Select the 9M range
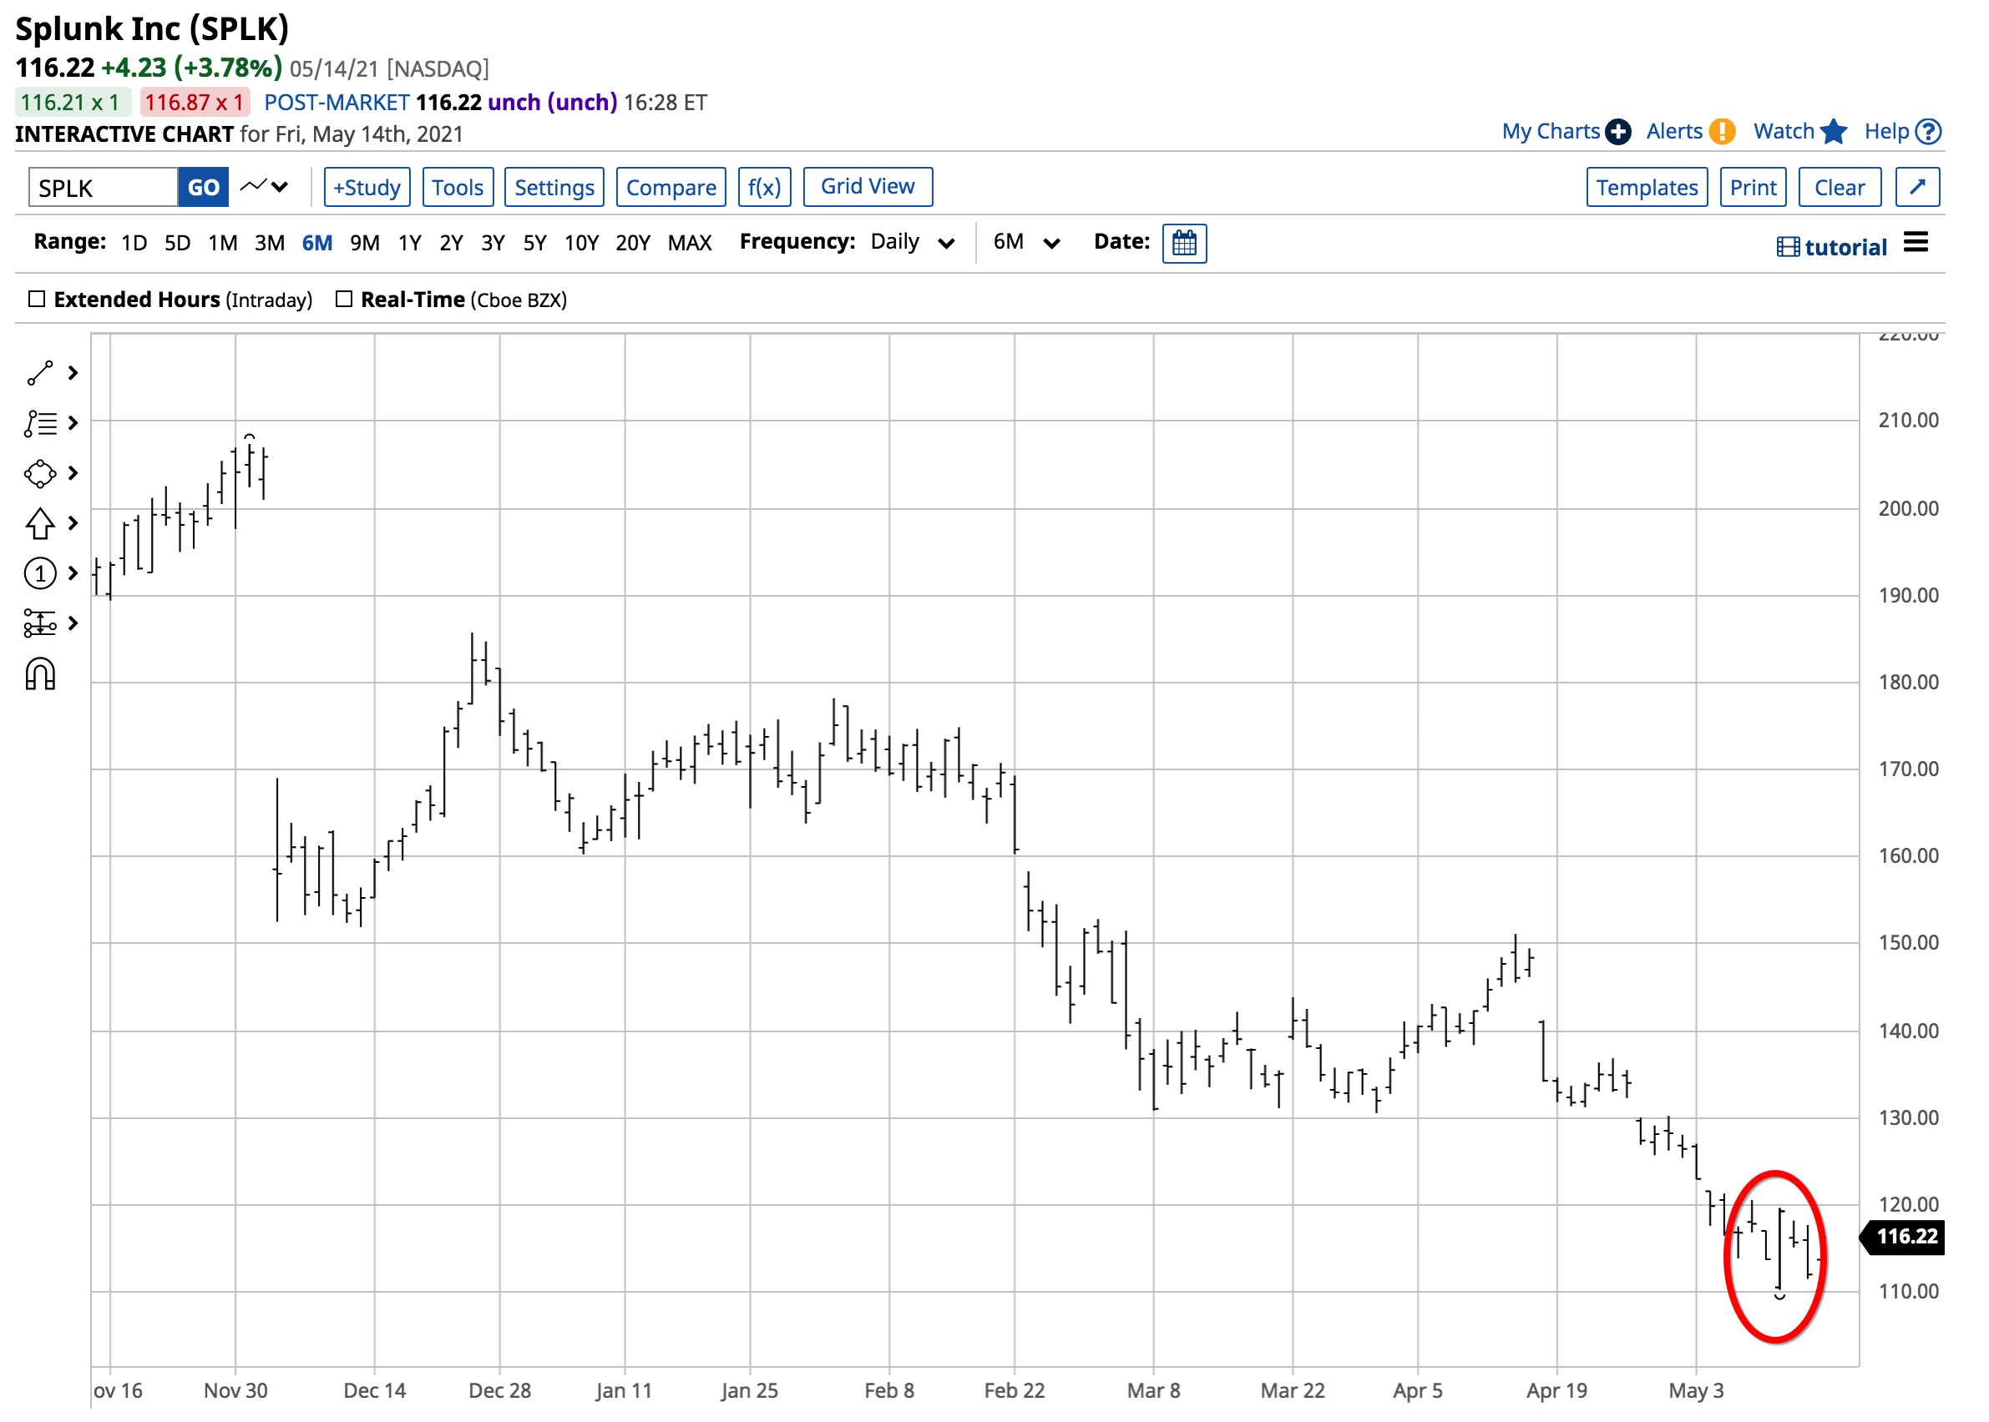The width and height of the screenshot is (1989, 1422). tap(365, 243)
